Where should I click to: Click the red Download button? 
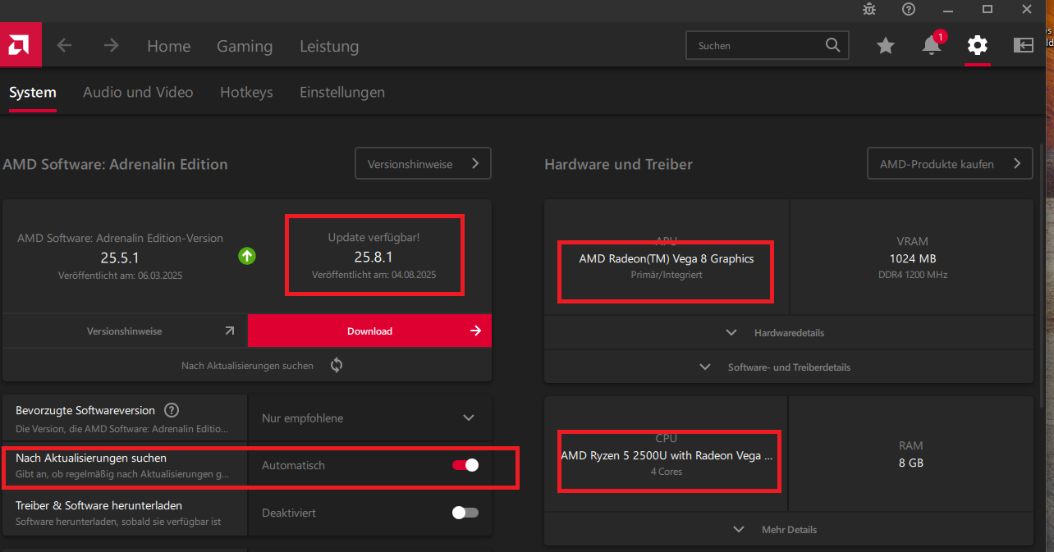[369, 331]
